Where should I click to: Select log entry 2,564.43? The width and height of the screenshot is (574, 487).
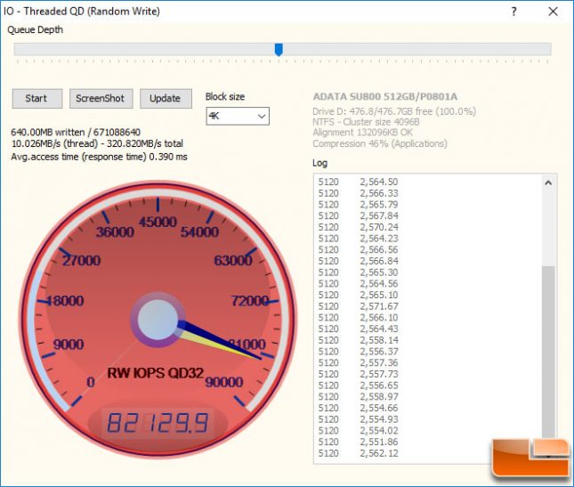(x=358, y=329)
